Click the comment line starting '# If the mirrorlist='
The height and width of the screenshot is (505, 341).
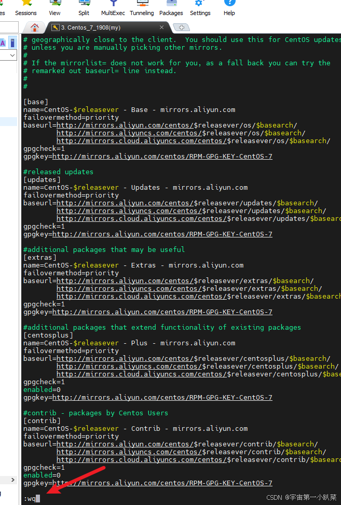pyautogui.click(x=177, y=63)
